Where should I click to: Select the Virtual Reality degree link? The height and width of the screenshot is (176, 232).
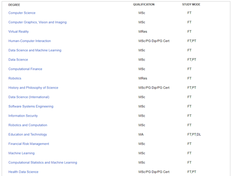pyautogui.click(x=19, y=31)
